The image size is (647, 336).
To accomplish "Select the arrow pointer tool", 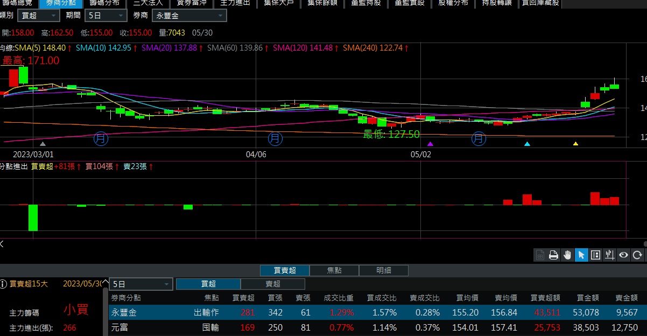I will pos(581,255).
